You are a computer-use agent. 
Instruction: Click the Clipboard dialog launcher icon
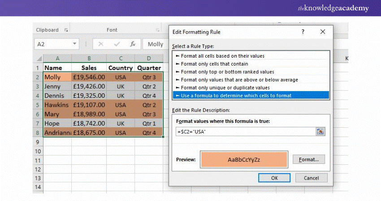click(x=66, y=30)
